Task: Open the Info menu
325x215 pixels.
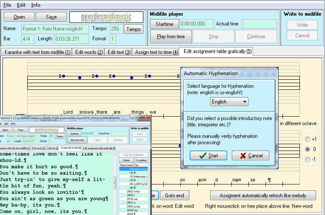Action: [36, 5]
